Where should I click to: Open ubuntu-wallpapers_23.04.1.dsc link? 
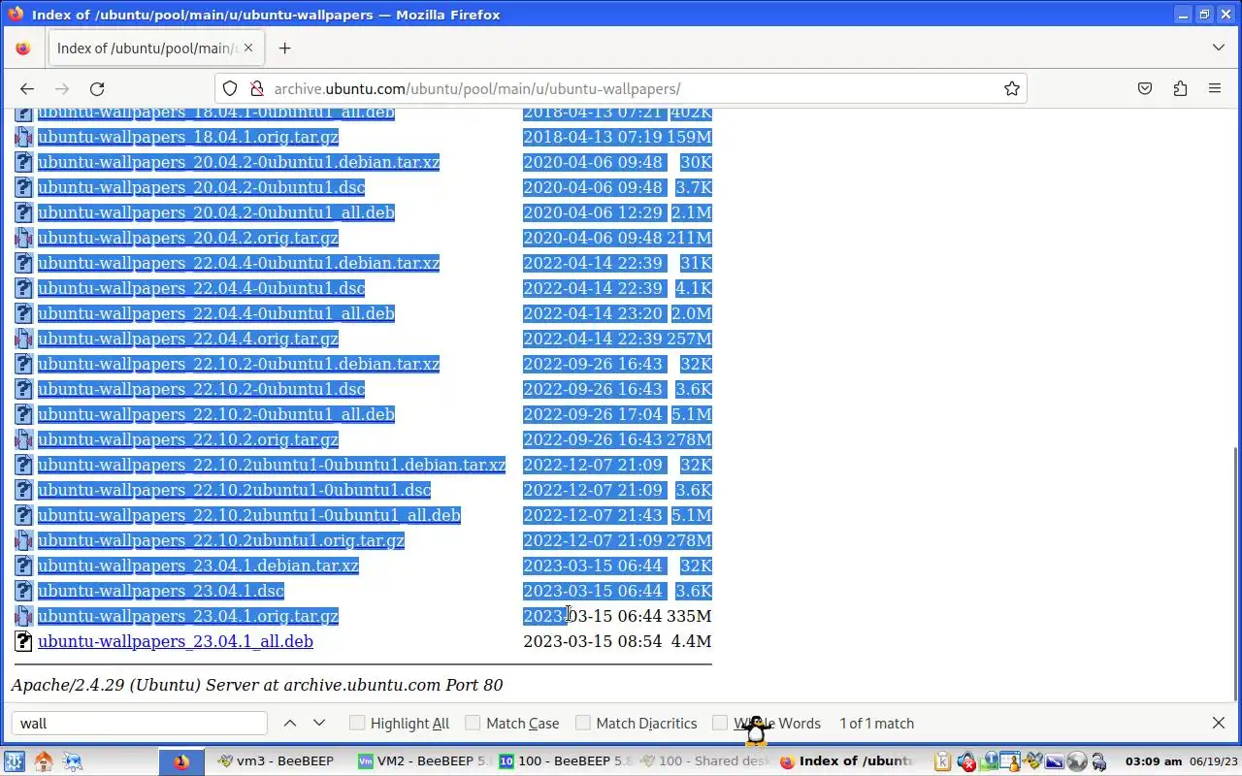coord(161,591)
